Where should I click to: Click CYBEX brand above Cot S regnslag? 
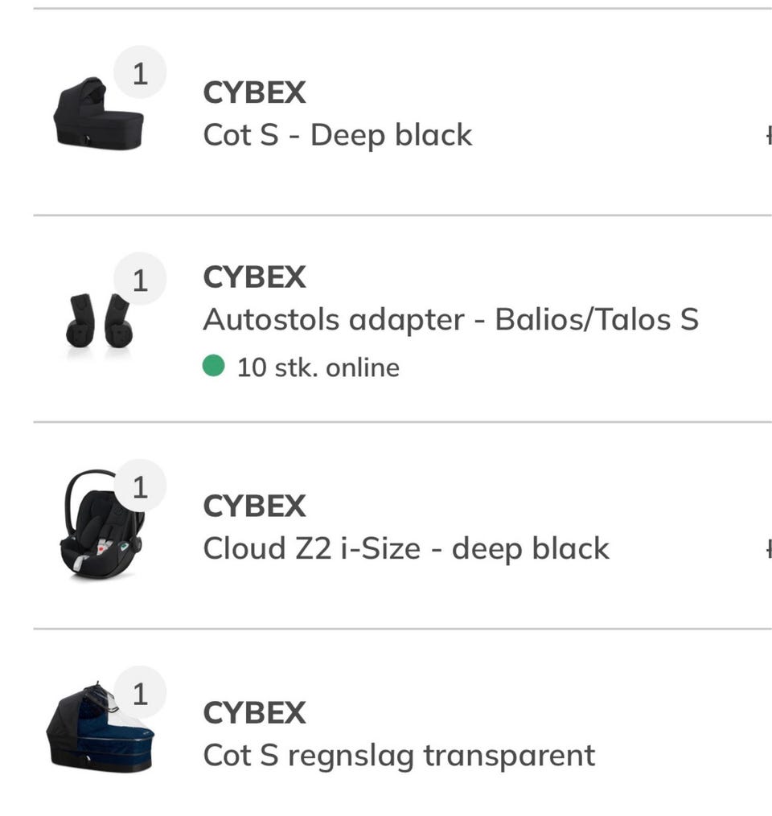pyautogui.click(x=254, y=713)
